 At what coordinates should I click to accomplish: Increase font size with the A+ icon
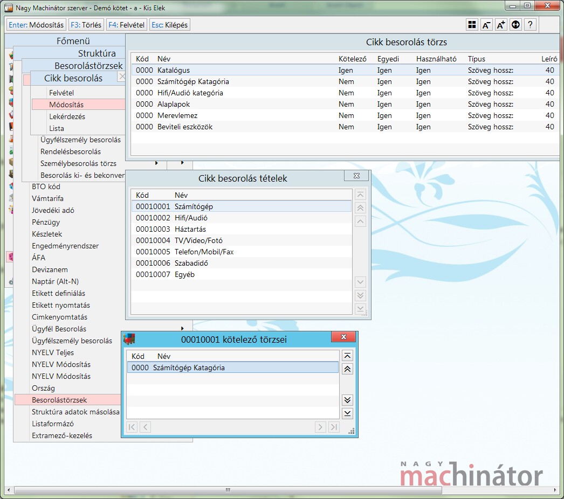(x=501, y=25)
